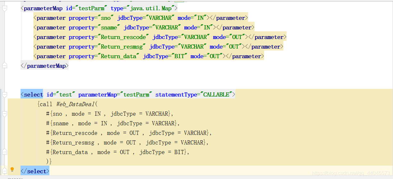The image size is (393, 179).
Task: Click mode value "IN" on the sno parameter line
Action: (200, 18)
